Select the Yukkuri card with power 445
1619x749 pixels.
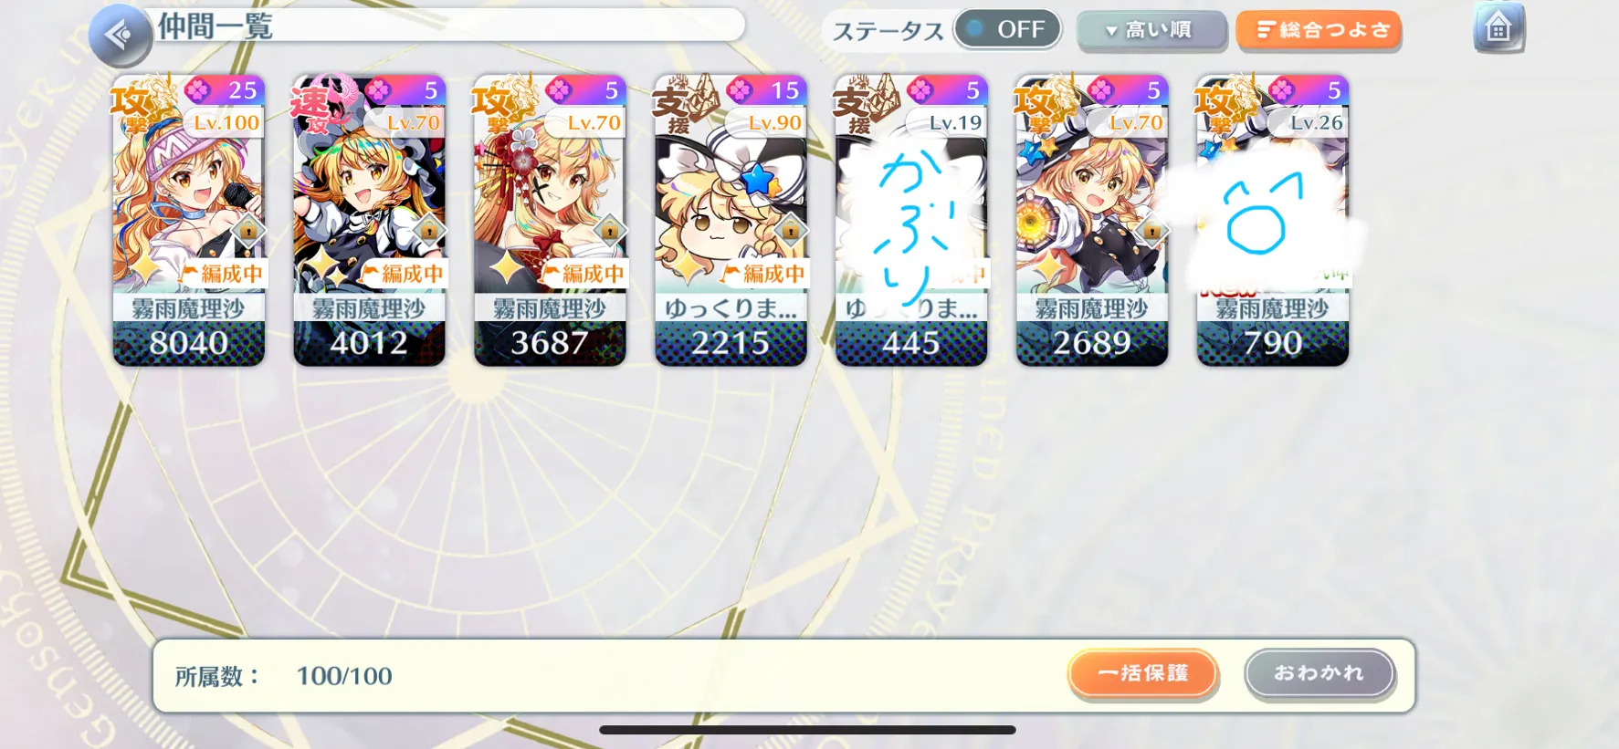pos(911,221)
